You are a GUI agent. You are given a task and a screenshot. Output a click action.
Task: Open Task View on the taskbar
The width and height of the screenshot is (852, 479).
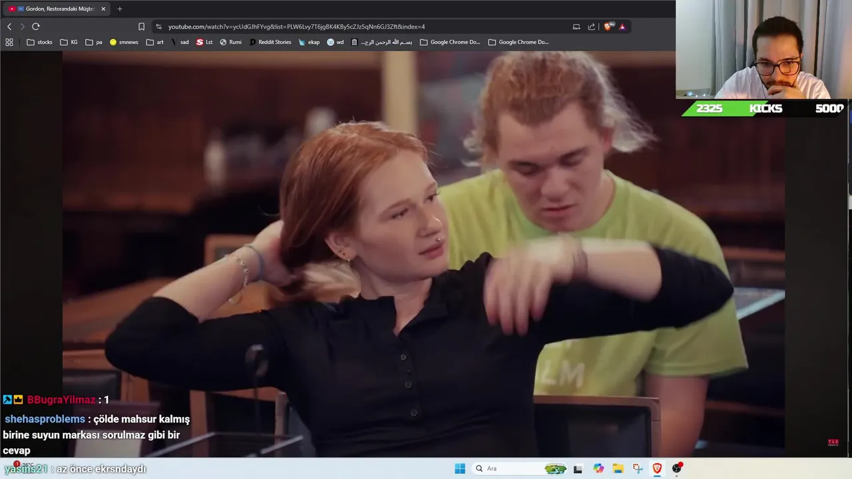tap(578, 468)
